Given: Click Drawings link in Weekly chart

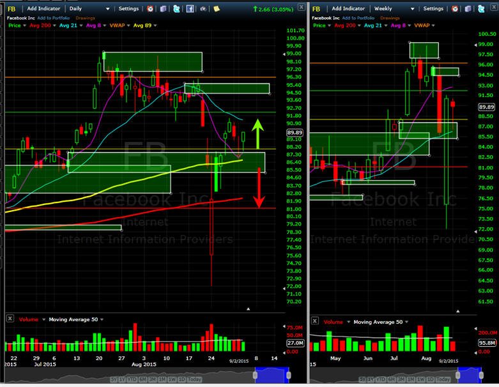Looking at the screenshot, I should 390,18.
